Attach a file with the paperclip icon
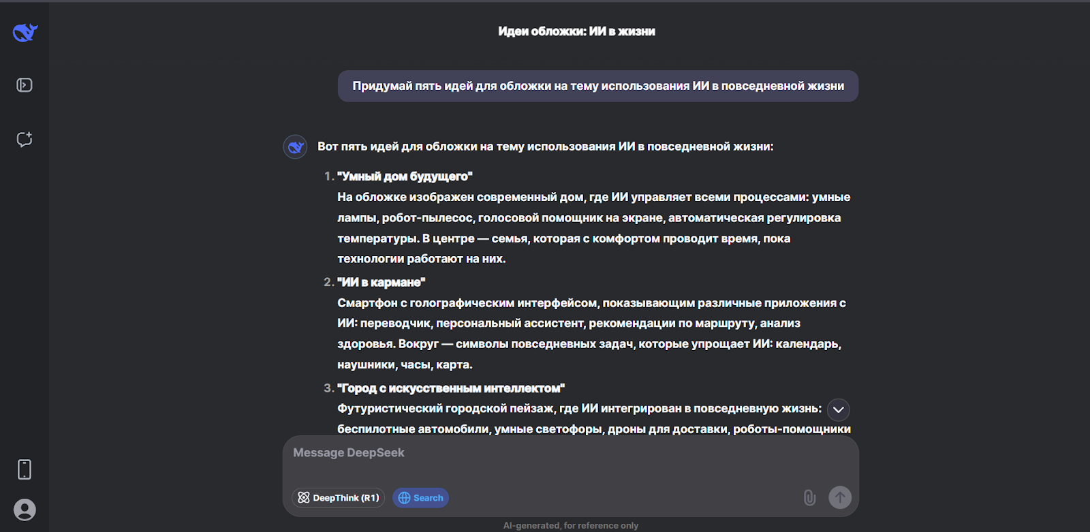This screenshot has width=1090, height=532. tap(809, 498)
